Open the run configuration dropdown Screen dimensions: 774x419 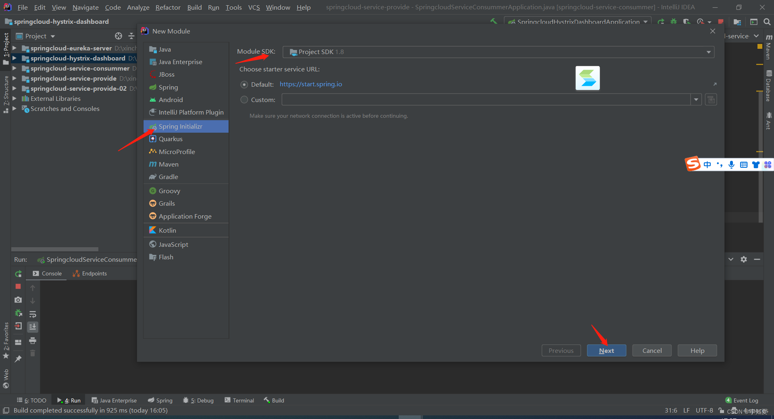pos(578,21)
